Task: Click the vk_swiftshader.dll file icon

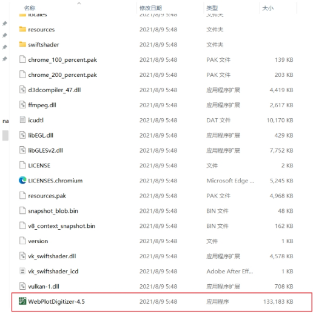Action: coord(22,256)
